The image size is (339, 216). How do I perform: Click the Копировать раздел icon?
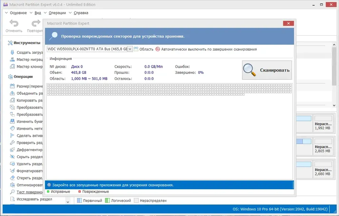pos(12,100)
